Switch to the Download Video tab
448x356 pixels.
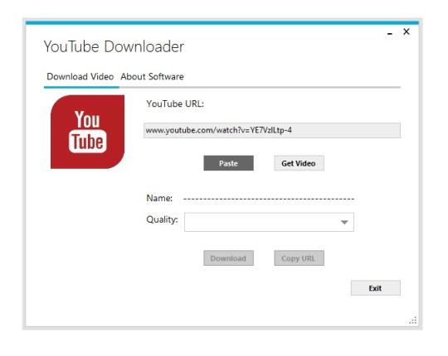coord(80,76)
